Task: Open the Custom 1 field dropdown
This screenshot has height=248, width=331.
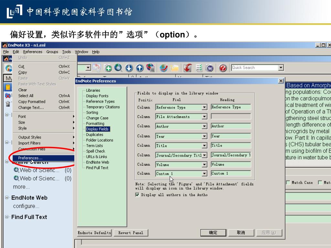Action: pyautogui.click(x=204, y=173)
